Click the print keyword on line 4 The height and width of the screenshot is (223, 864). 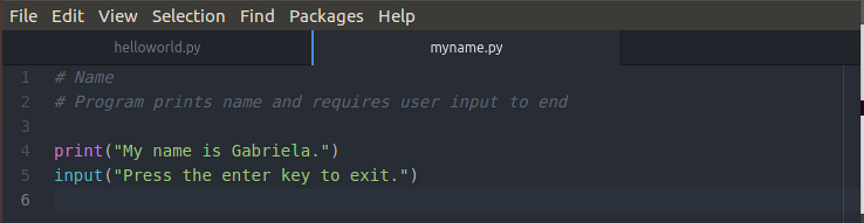click(x=78, y=151)
